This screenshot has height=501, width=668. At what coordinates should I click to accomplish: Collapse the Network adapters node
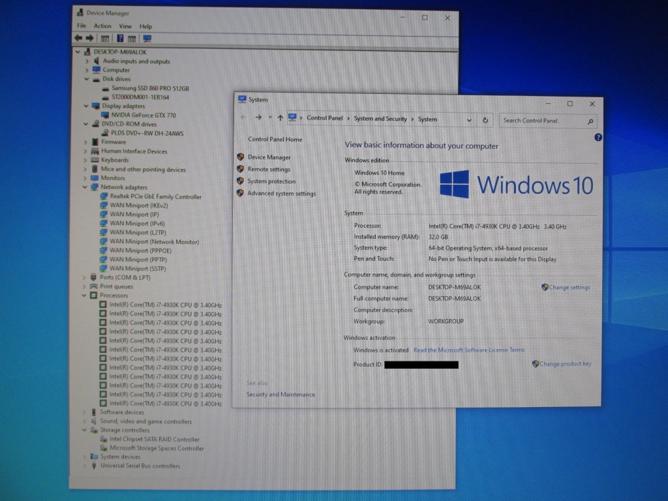(85, 187)
